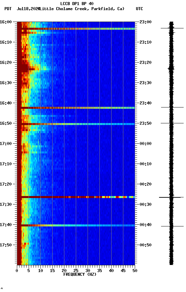Screen dimensions: 186x292
Task: Click the '23:20' UTC time label
Action: 146,63
